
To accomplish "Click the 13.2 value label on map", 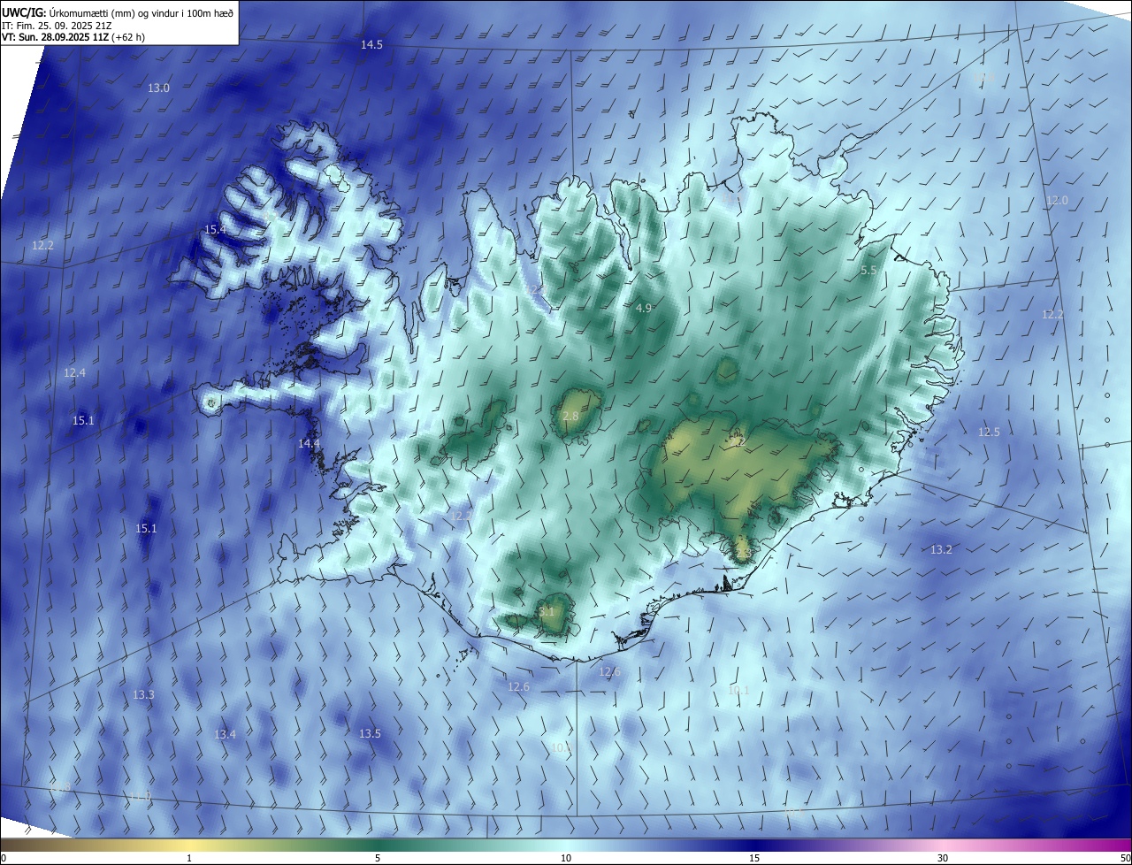I will pos(941,549).
